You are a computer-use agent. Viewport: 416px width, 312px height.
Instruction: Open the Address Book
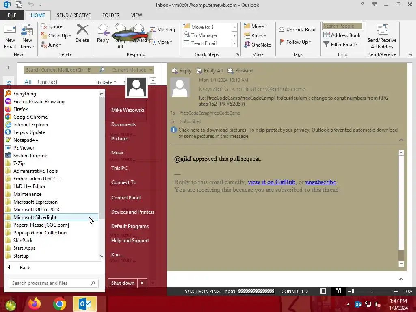pos(342,35)
